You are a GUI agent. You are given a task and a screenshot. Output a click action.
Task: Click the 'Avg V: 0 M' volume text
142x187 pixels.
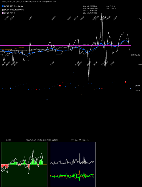[x=111, y=6]
